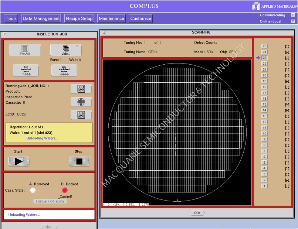Click the Manual Operations button
This screenshot has width=298, height=229.
point(50,201)
